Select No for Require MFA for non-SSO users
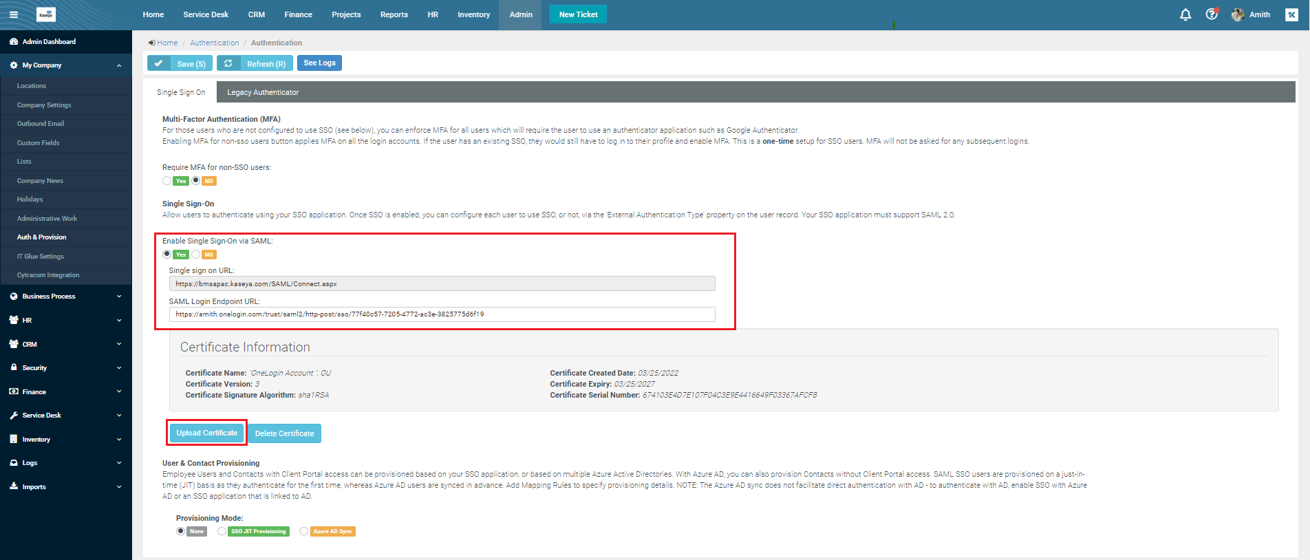Image resolution: width=1310 pixels, height=560 pixels. (x=196, y=181)
